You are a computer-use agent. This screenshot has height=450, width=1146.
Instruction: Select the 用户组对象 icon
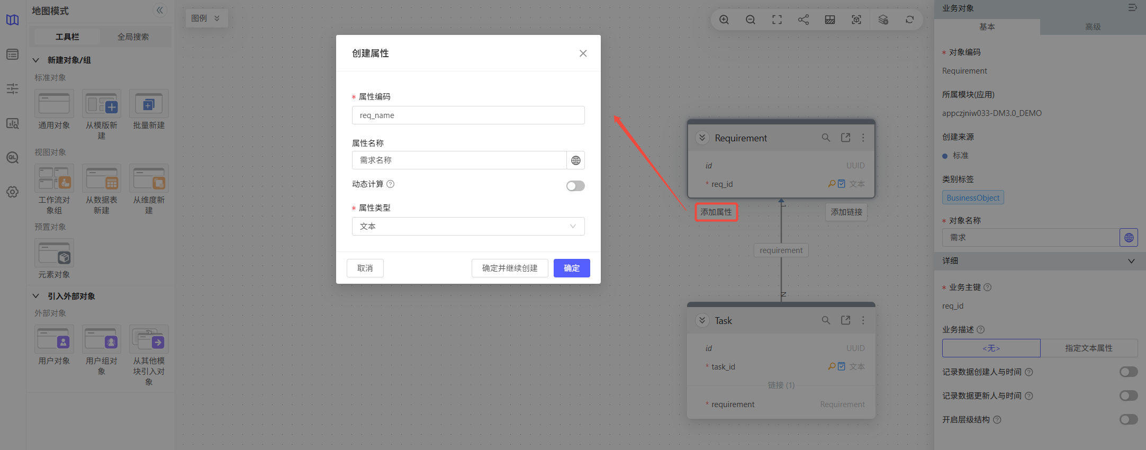(x=102, y=339)
